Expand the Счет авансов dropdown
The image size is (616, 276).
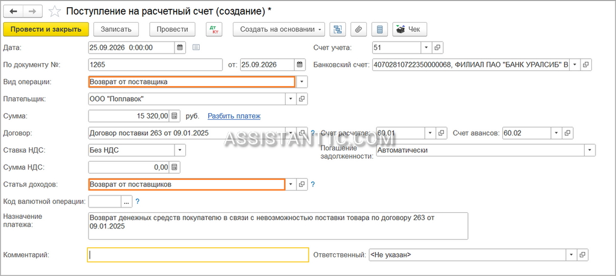pyautogui.click(x=557, y=133)
